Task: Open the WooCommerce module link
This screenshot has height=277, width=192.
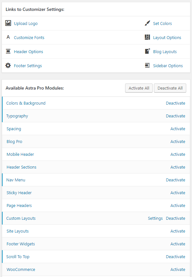Action: tap(21, 270)
